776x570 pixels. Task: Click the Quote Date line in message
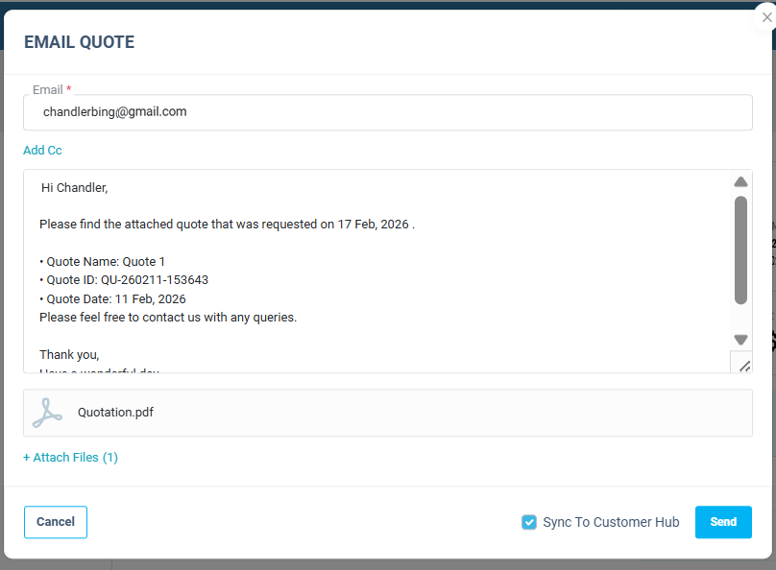point(112,299)
